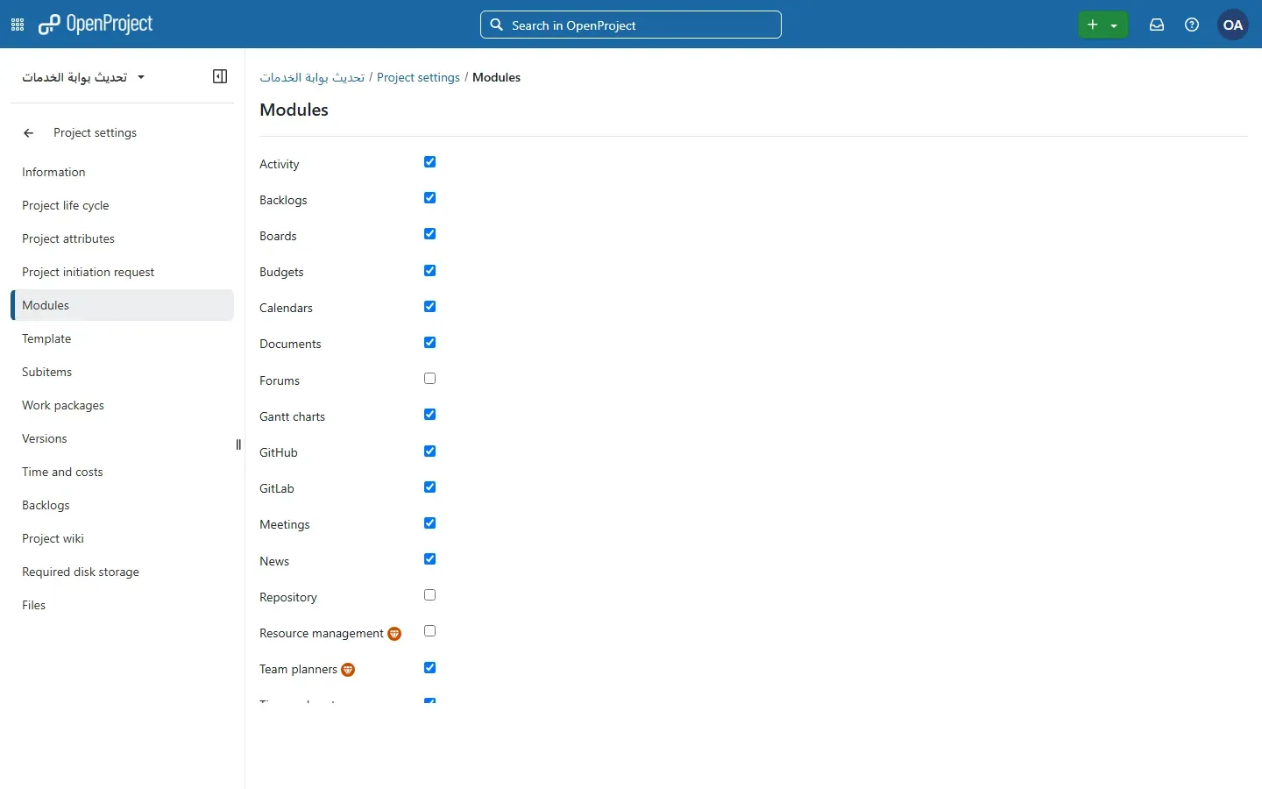This screenshot has width=1262, height=789.
Task: Open Required disk storage page
Action: pyautogui.click(x=123, y=572)
